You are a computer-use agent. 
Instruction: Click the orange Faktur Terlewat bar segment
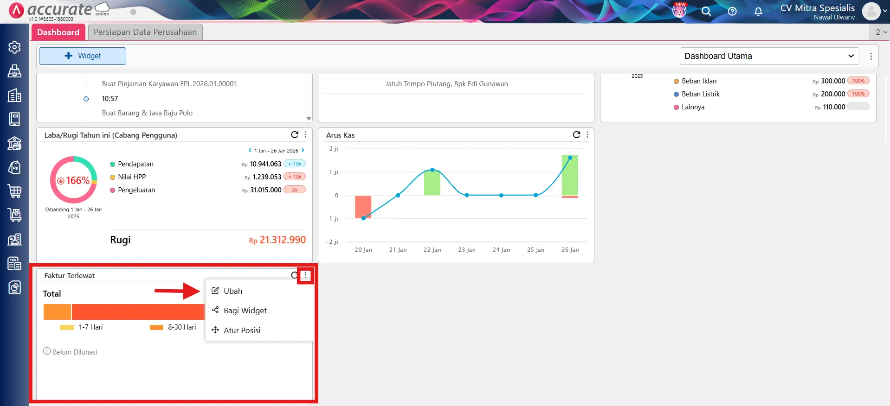(x=57, y=312)
